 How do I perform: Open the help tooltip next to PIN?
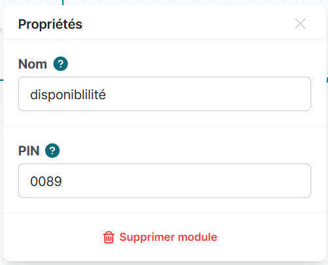pos(52,151)
